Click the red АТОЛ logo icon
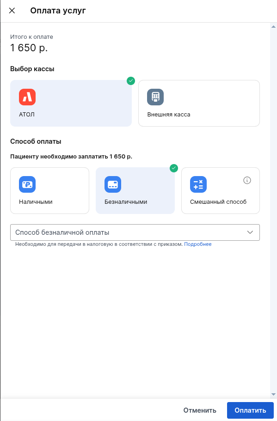 [x=27, y=97]
